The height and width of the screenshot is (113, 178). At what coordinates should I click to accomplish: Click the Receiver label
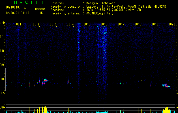[57, 10]
